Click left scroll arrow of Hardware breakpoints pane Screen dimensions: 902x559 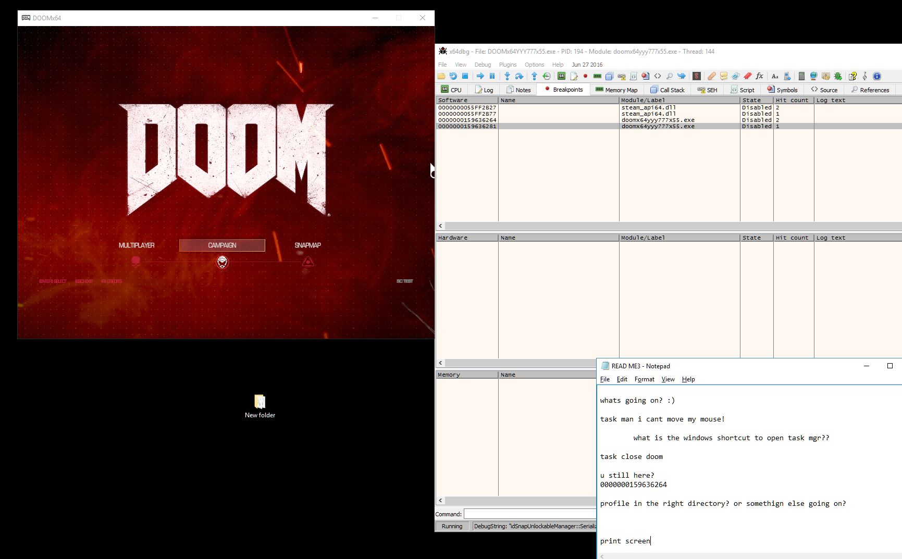tap(441, 363)
